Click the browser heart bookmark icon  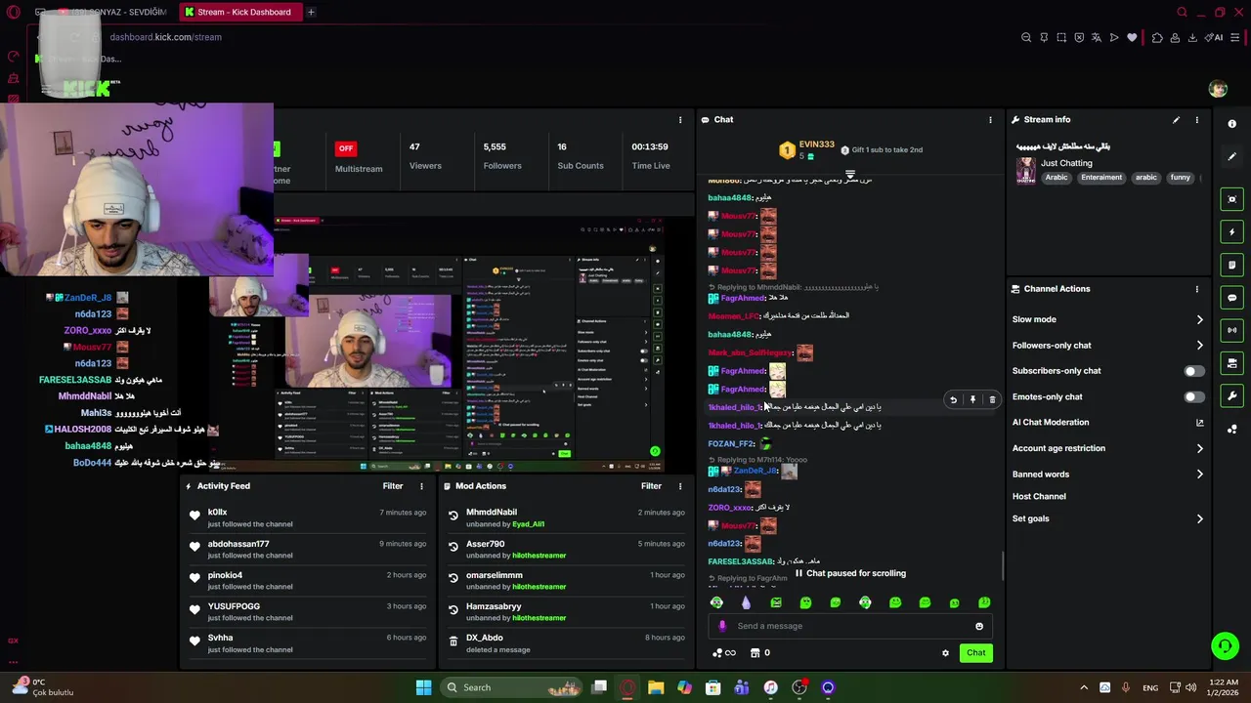(1132, 37)
